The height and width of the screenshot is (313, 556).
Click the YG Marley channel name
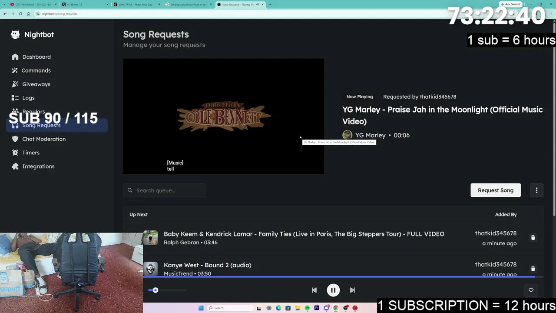point(371,135)
